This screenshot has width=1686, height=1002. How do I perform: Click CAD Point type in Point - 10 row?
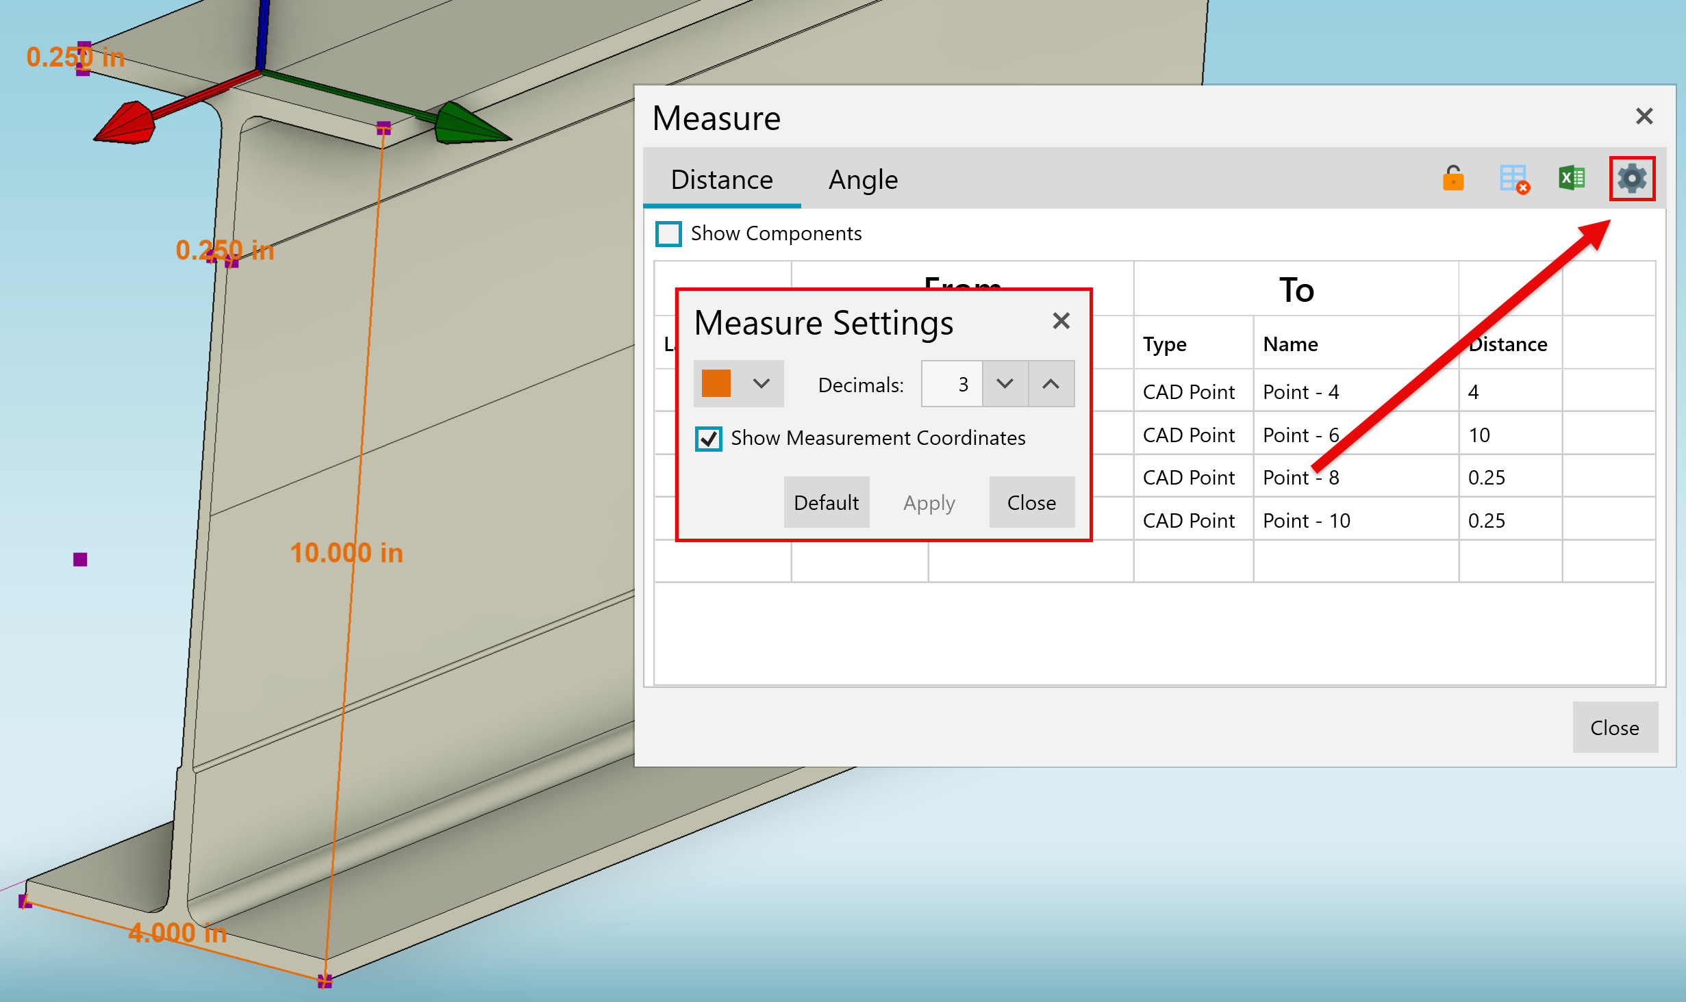point(1194,520)
